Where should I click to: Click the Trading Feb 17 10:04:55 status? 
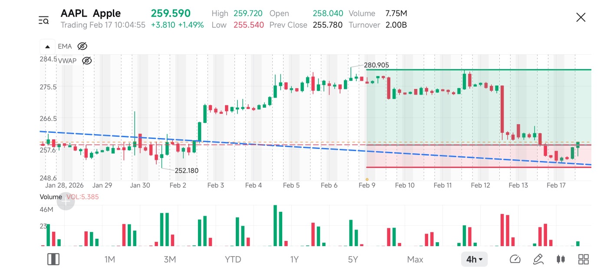click(x=103, y=25)
